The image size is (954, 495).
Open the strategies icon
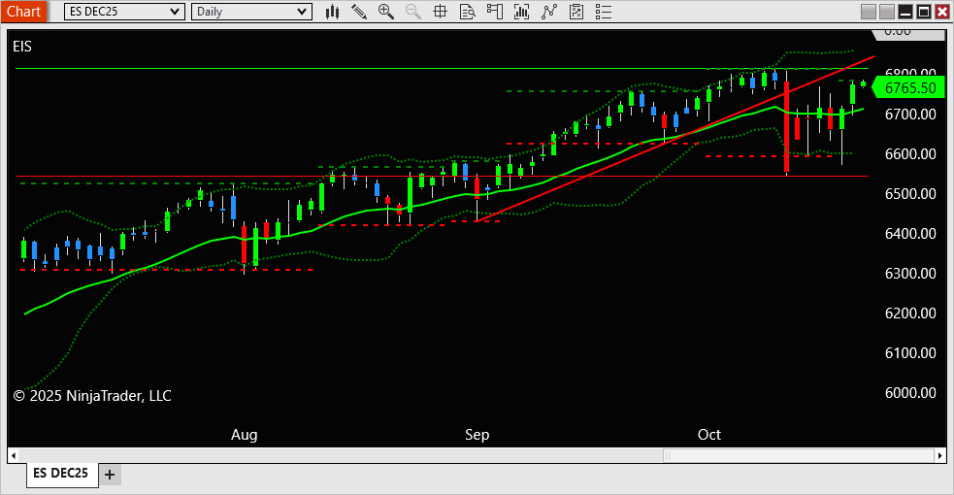[x=548, y=12]
